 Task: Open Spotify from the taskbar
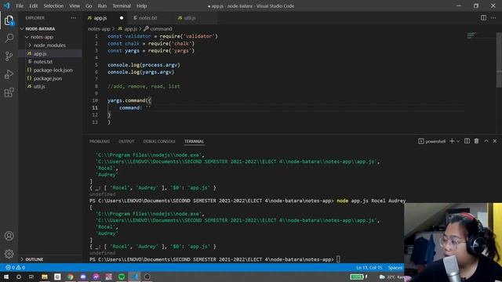(x=122, y=277)
